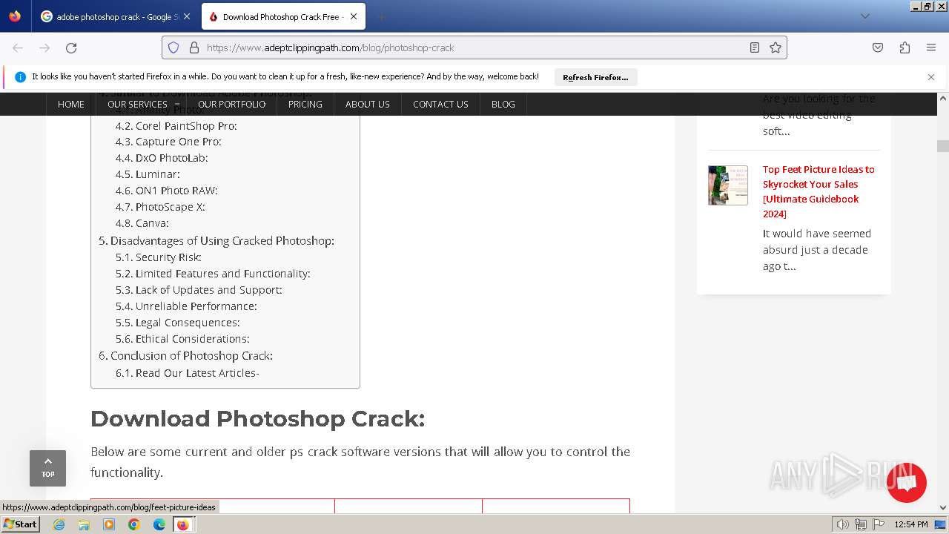Screen dimensions: 949x534
Task: Open Windows Media Player from taskbar
Action: tap(109, 524)
